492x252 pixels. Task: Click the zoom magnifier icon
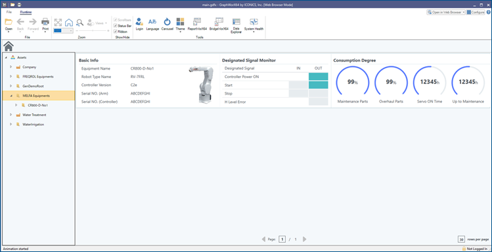coord(79,22)
